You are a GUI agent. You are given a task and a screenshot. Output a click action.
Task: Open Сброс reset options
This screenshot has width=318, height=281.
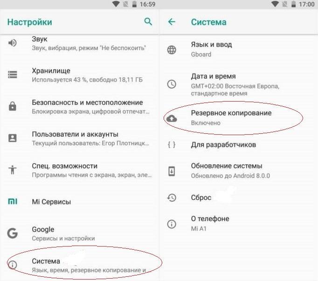[239, 197]
